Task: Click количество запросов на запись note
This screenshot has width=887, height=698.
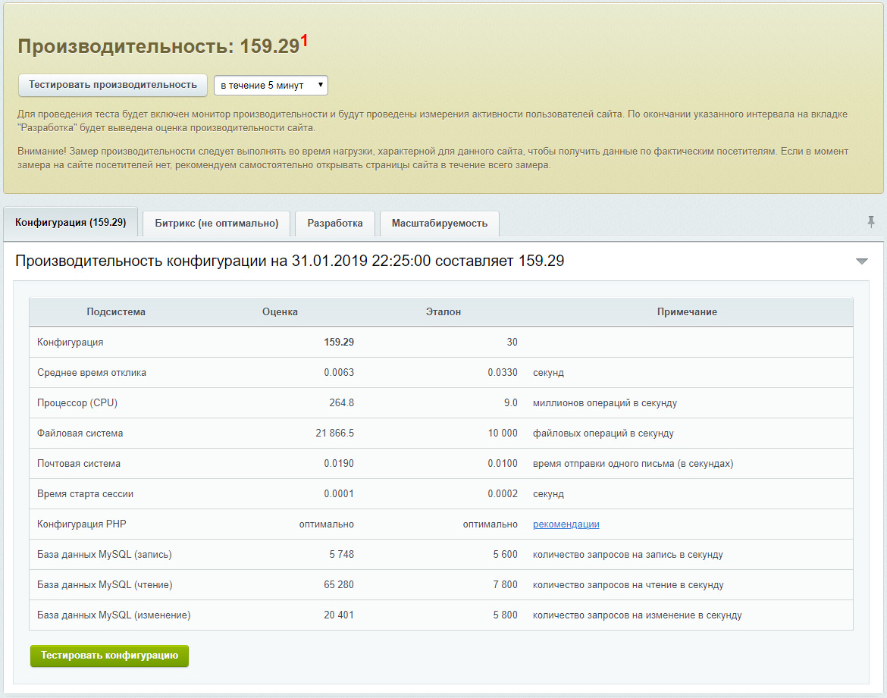Action: coord(628,554)
